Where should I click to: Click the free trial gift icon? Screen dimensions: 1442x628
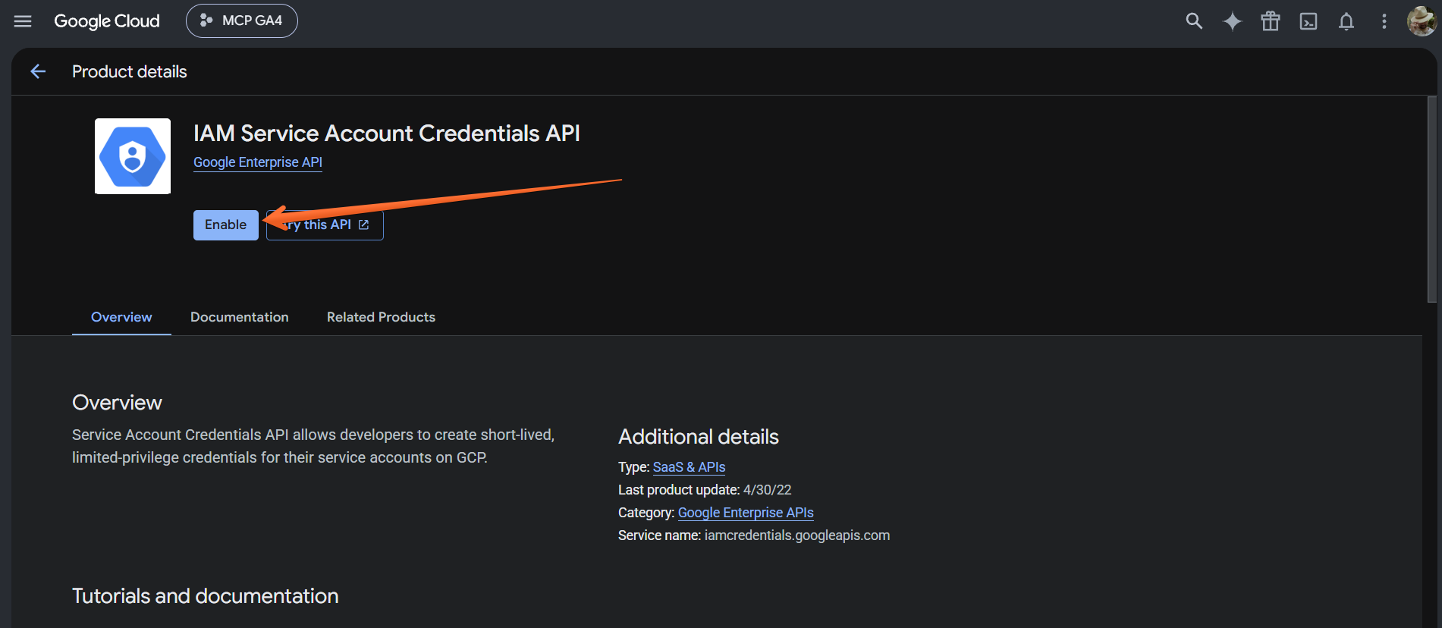(1271, 21)
